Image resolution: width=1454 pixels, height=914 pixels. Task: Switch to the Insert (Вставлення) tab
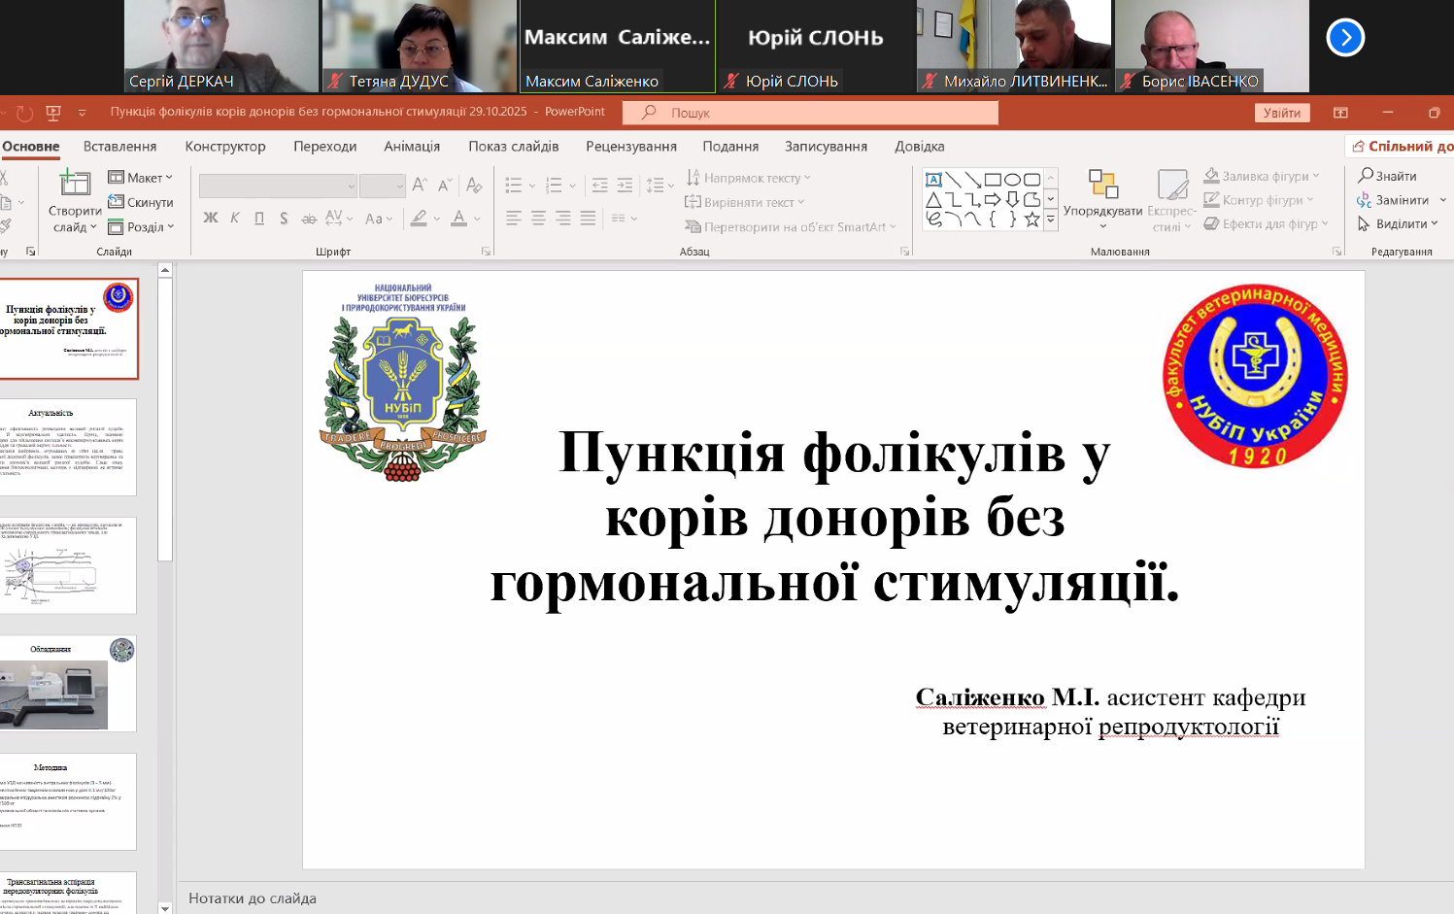(119, 147)
